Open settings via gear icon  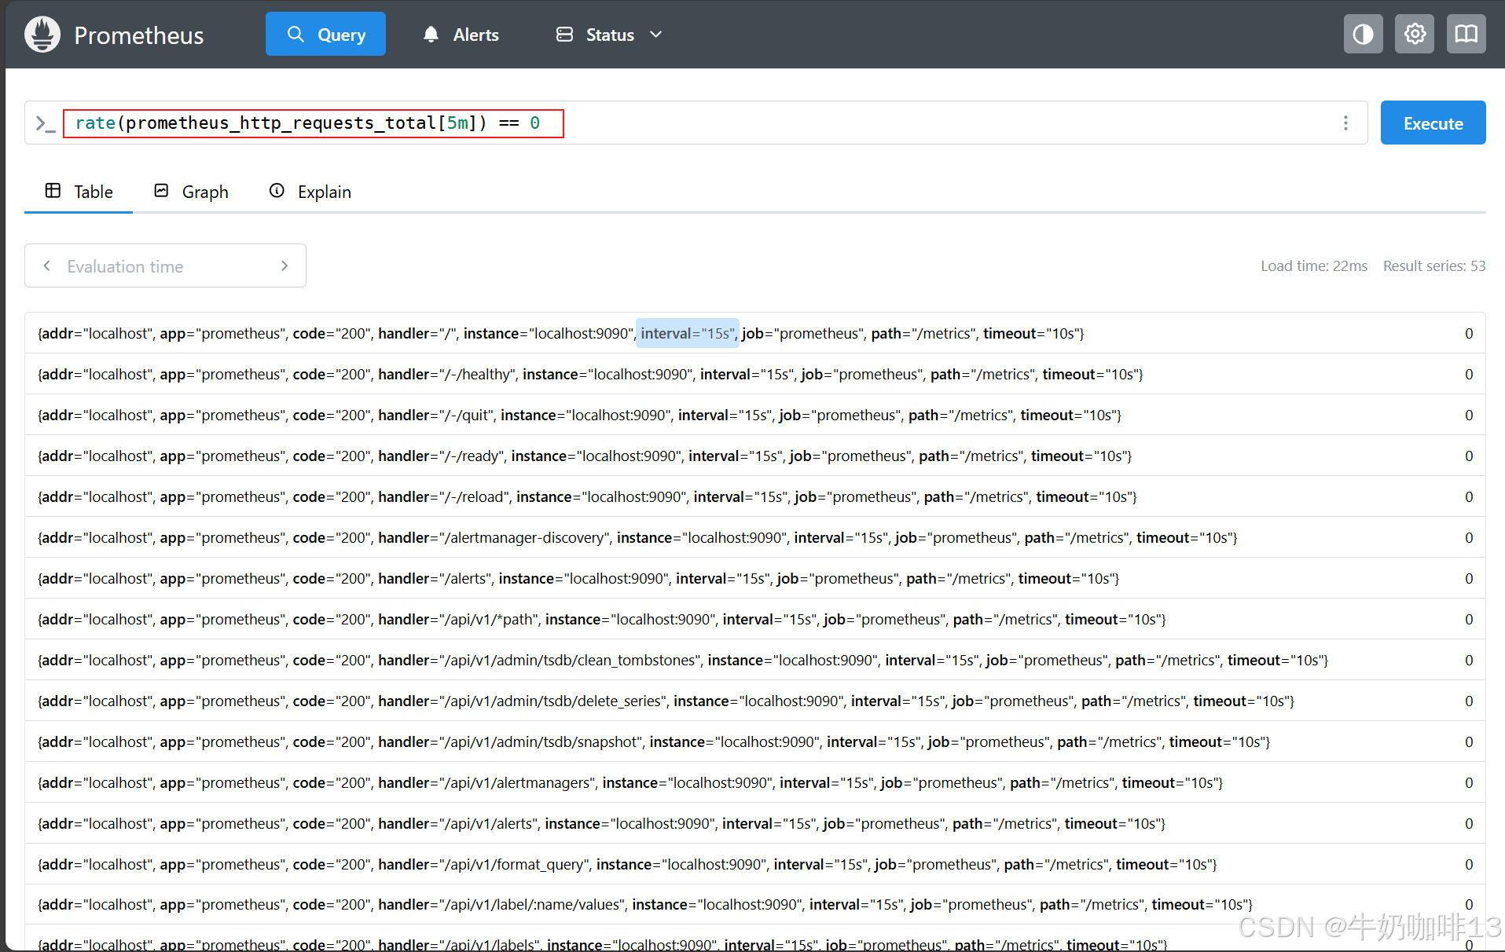(x=1415, y=34)
